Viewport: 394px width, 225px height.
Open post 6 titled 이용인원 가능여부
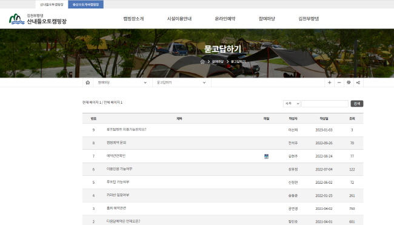click(x=119, y=169)
